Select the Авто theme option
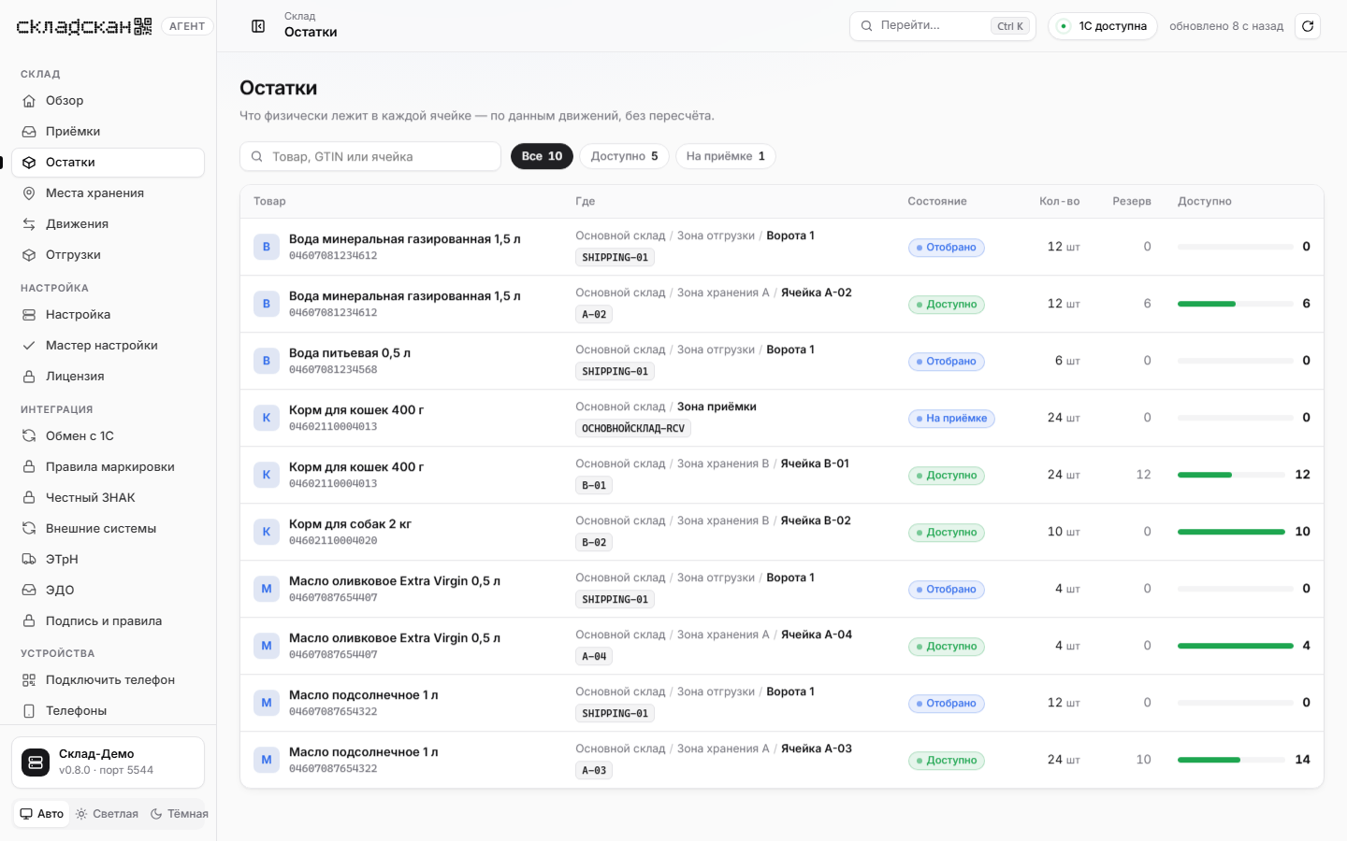The width and height of the screenshot is (1347, 841). [42, 814]
